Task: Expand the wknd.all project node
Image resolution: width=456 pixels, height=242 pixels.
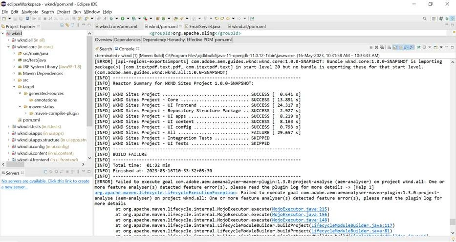Action: pyautogui.click(x=8, y=40)
